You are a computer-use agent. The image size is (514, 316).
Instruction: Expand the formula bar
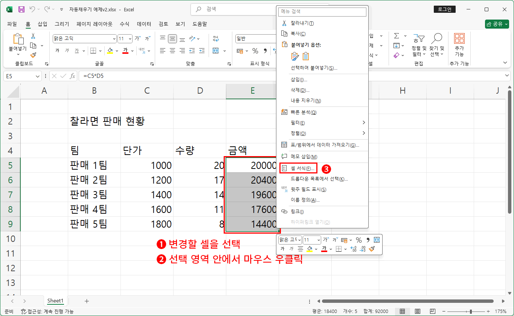point(507,76)
